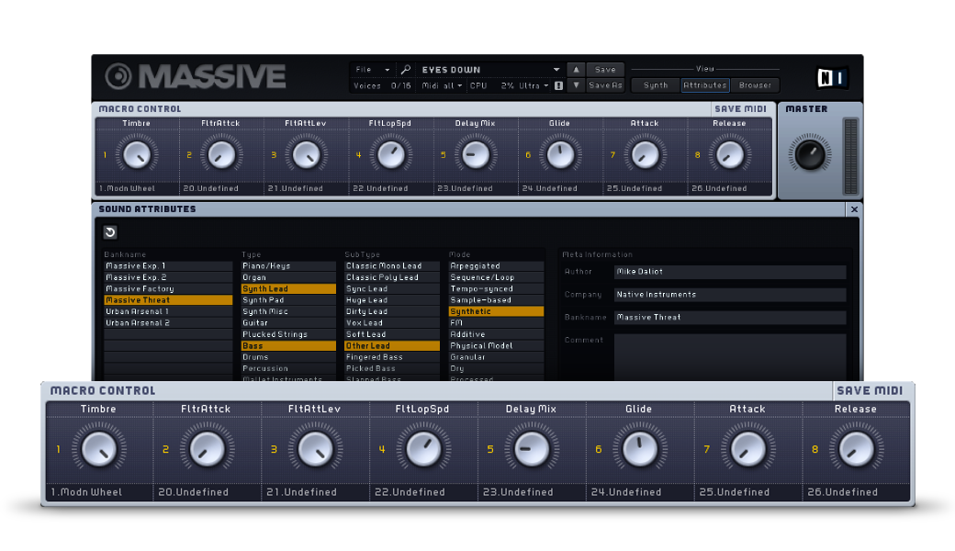The height and width of the screenshot is (551, 955).
Task: Select Sequence/Loop mode
Action: (x=497, y=277)
